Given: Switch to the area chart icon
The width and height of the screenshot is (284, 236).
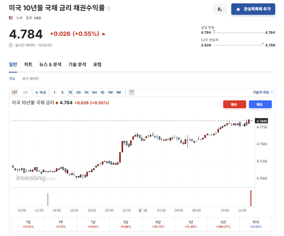Looking at the screenshot, I should point(25,92).
